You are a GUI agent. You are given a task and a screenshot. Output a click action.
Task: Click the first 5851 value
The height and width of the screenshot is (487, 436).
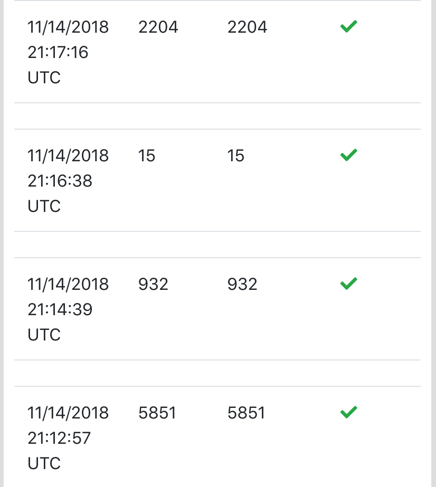(157, 413)
